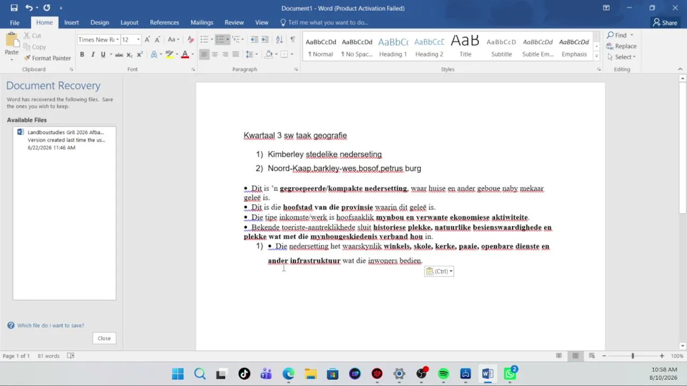Apply the Heading 1 style

[x=393, y=47]
